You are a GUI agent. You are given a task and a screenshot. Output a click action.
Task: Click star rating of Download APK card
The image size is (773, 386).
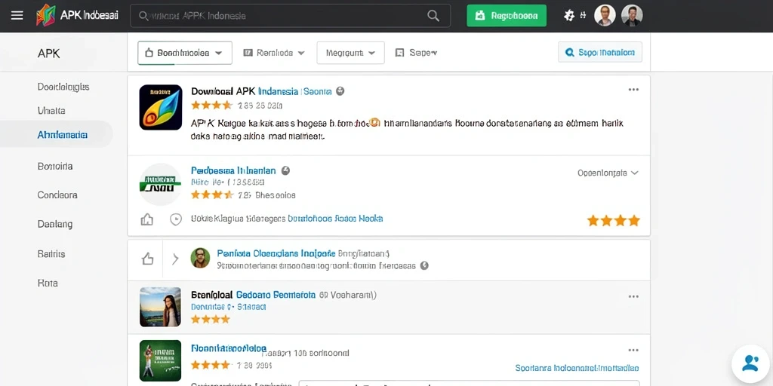click(x=211, y=105)
